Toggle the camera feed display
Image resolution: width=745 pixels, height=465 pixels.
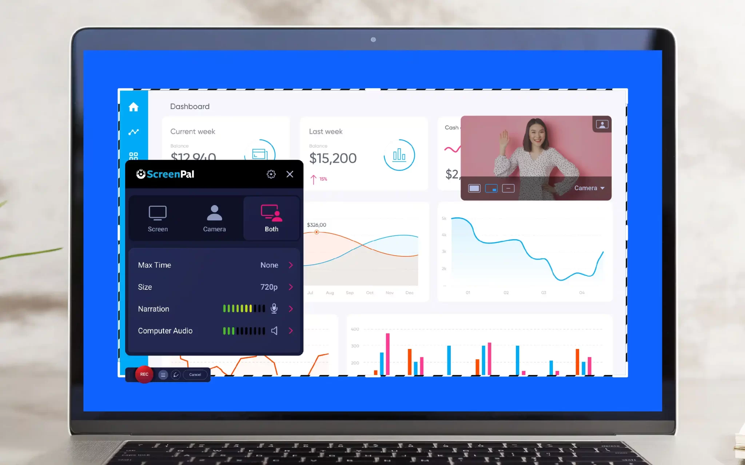pos(602,124)
